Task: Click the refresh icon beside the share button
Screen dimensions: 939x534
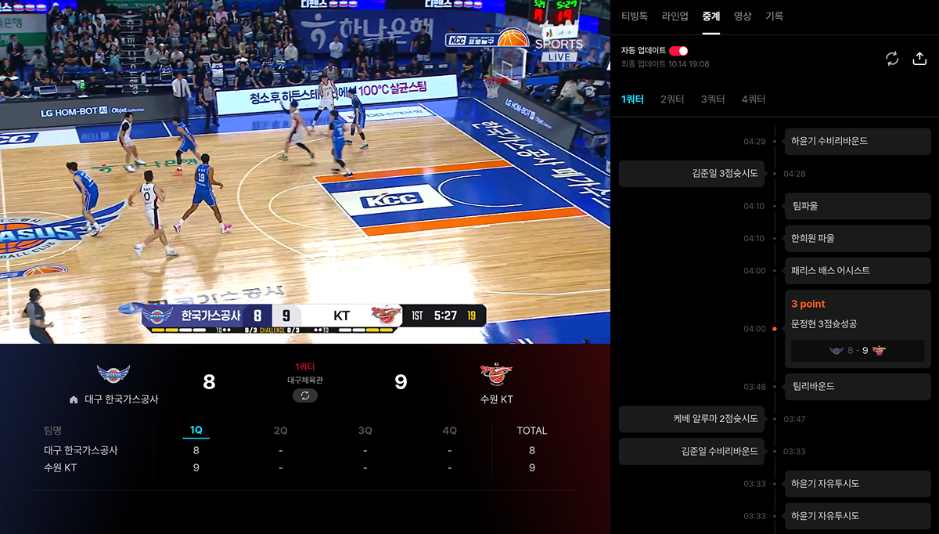Action: [892, 58]
